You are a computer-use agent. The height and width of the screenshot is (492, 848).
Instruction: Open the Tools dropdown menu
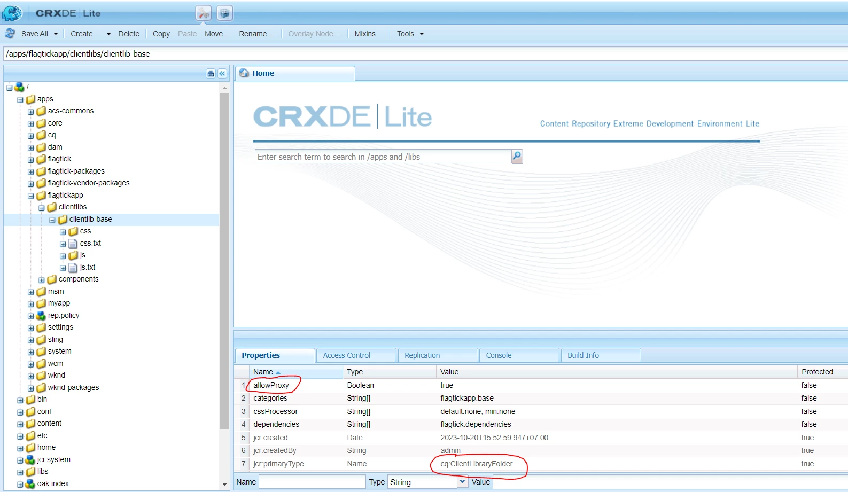coord(410,34)
